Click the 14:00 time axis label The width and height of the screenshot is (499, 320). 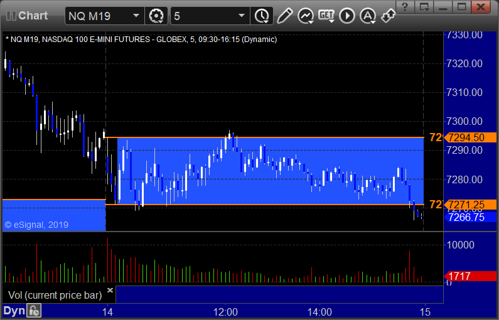[x=319, y=312]
